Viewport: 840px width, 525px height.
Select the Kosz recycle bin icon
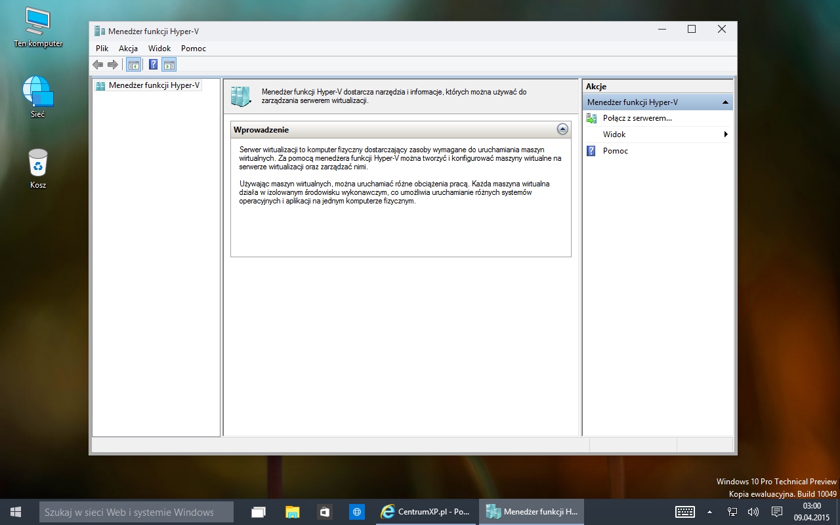pyautogui.click(x=38, y=169)
